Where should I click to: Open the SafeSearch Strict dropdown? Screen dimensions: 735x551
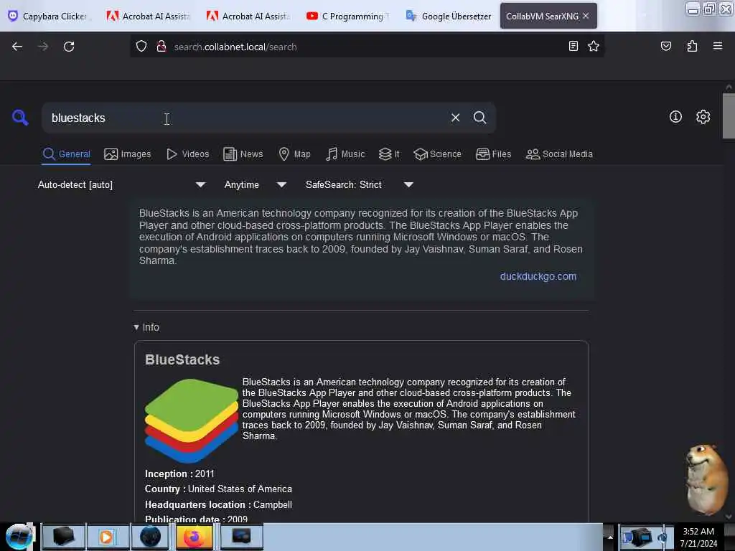click(359, 184)
